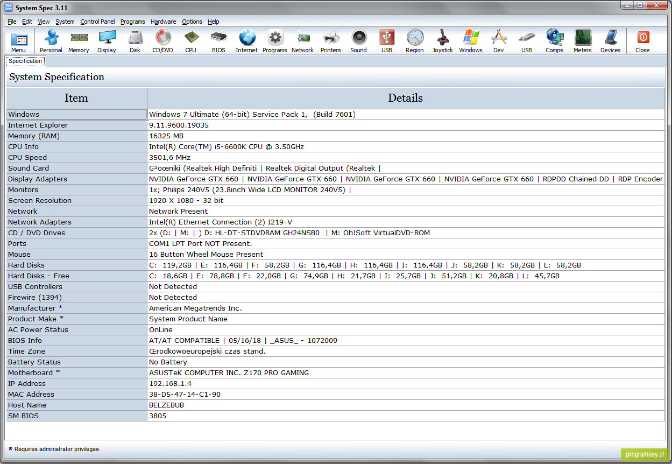Open the Internet globe icon
Image resolution: width=672 pixels, height=464 pixels.
[x=246, y=41]
